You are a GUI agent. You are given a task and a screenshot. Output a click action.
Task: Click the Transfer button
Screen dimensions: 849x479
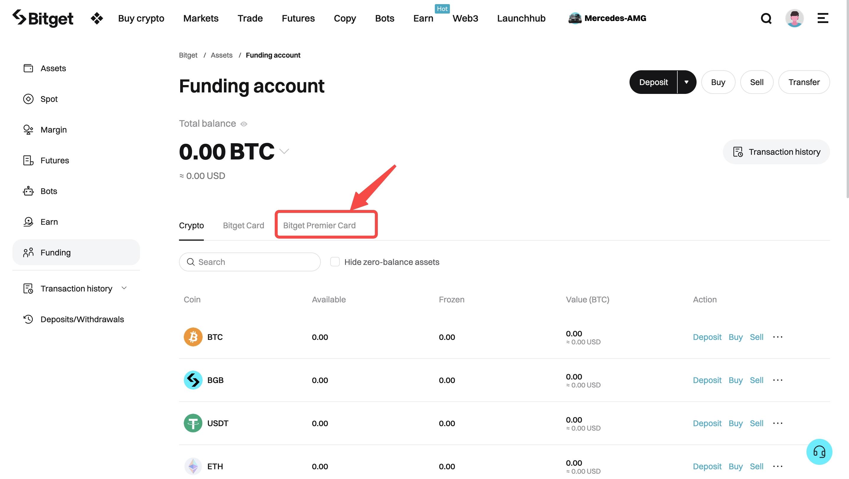tap(804, 82)
